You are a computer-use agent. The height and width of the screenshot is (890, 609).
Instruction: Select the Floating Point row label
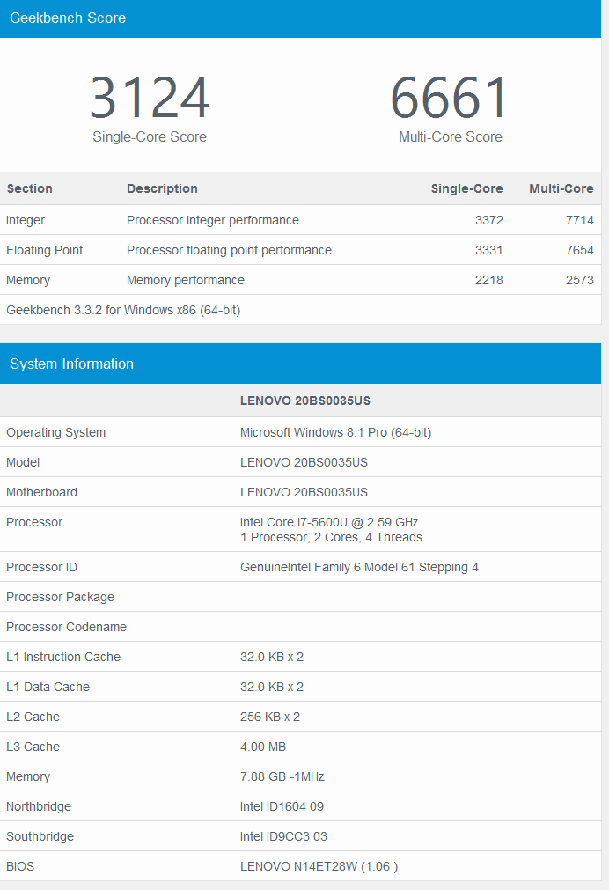tap(44, 250)
